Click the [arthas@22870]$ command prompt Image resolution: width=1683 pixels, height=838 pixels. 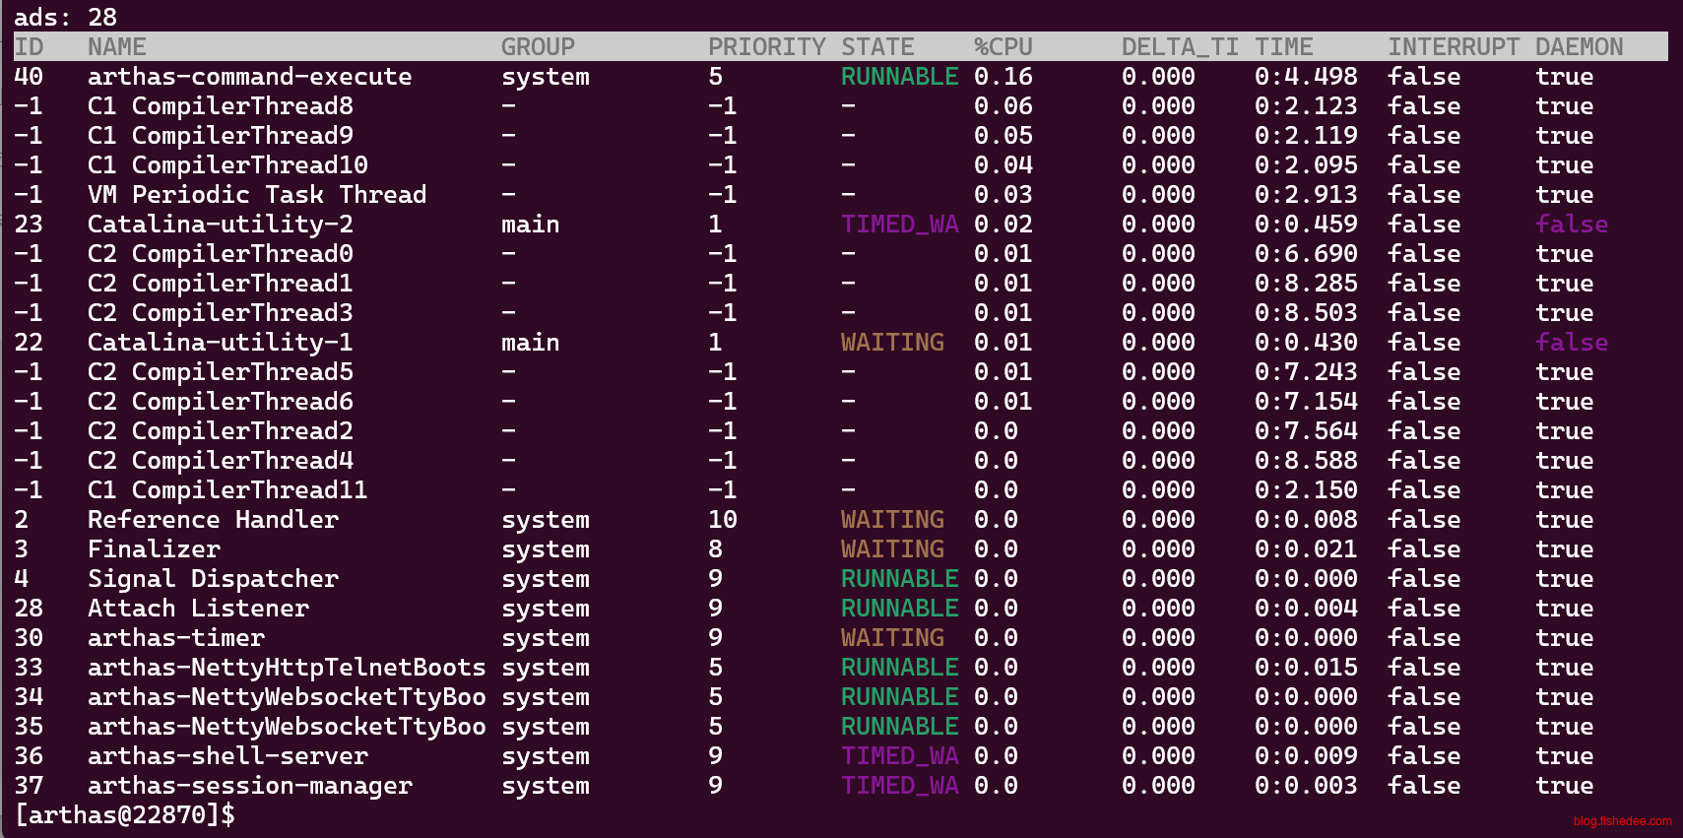pos(125,815)
